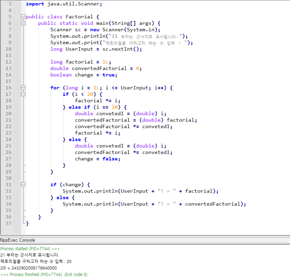Click 'import java.util.Scanner;' line
This screenshot has height=278, width=290.
[x=64, y=4]
